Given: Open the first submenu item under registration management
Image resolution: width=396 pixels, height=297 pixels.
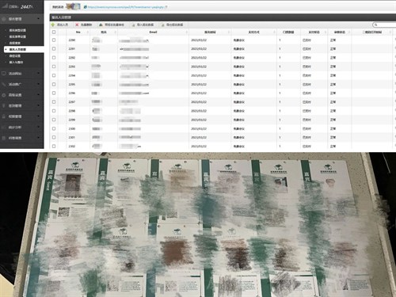Looking at the screenshot, I should click(x=17, y=30).
